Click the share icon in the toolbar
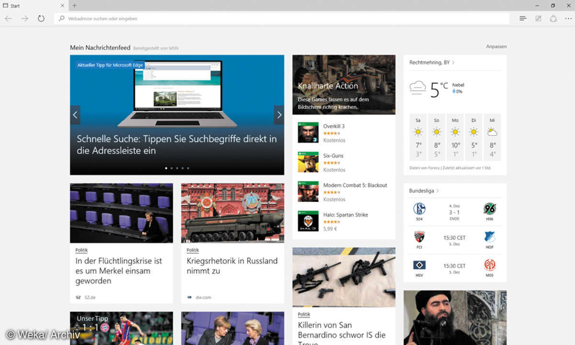Viewport: 575px width, 345px height. [x=553, y=19]
